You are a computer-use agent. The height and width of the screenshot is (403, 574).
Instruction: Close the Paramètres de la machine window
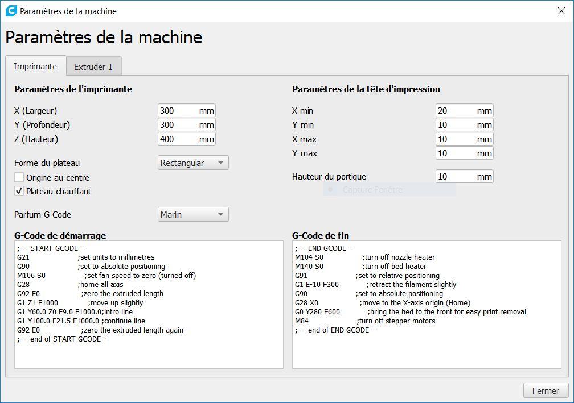coord(561,11)
